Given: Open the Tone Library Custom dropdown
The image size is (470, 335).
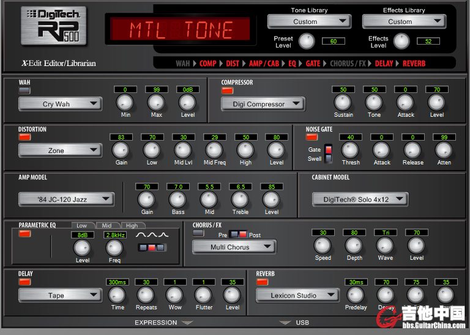Looking at the screenshot, I should (x=309, y=21).
